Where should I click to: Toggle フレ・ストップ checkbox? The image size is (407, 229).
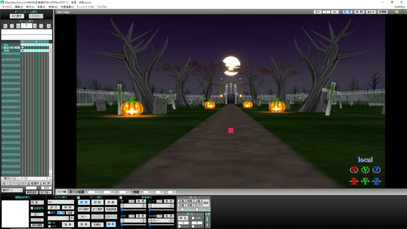[193, 226]
